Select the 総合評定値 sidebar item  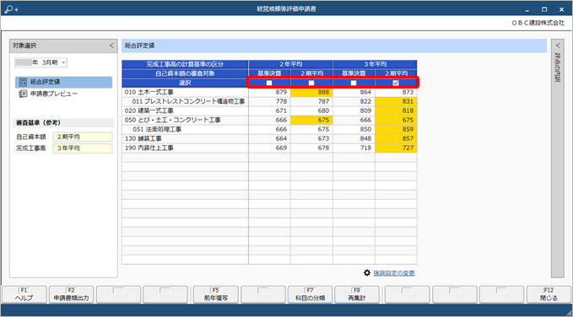(63, 82)
